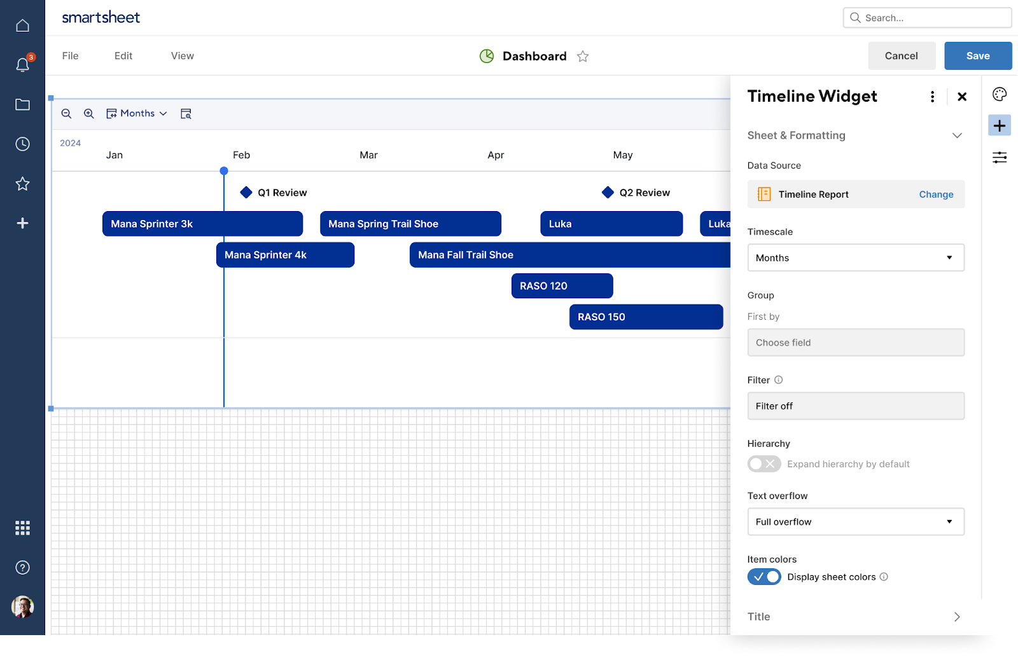1018x658 pixels.
Task: Open the user profile avatar
Action: [22, 607]
